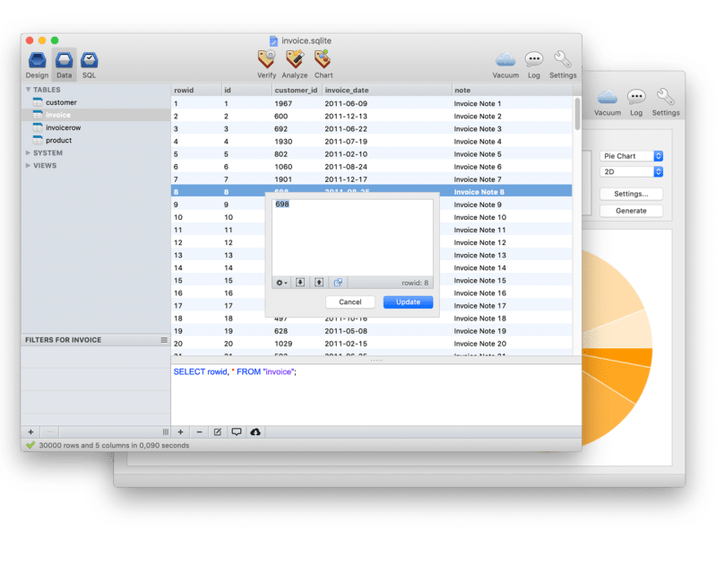716x567 pixels.
Task: Click the cell 'Invoice Note 12'
Action: [480, 242]
